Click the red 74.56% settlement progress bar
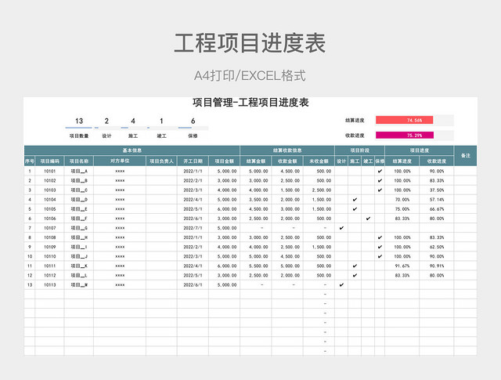501x380 pixels. click(x=404, y=121)
